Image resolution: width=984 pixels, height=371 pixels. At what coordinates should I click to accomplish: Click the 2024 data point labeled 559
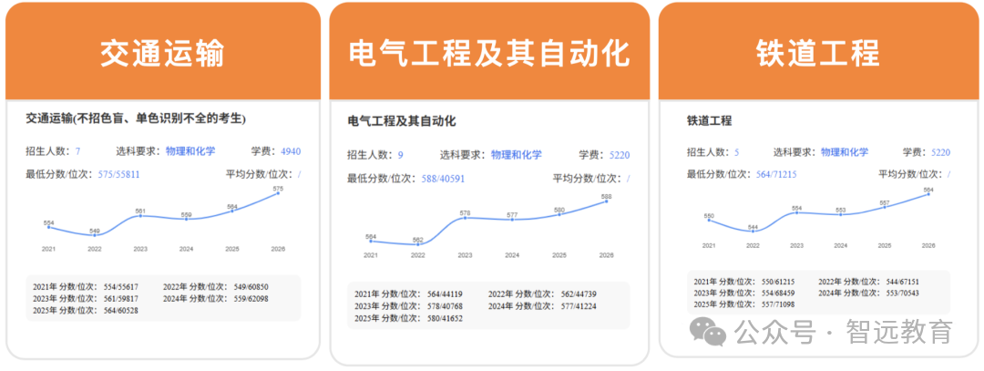pyautogui.click(x=187, y=219)
